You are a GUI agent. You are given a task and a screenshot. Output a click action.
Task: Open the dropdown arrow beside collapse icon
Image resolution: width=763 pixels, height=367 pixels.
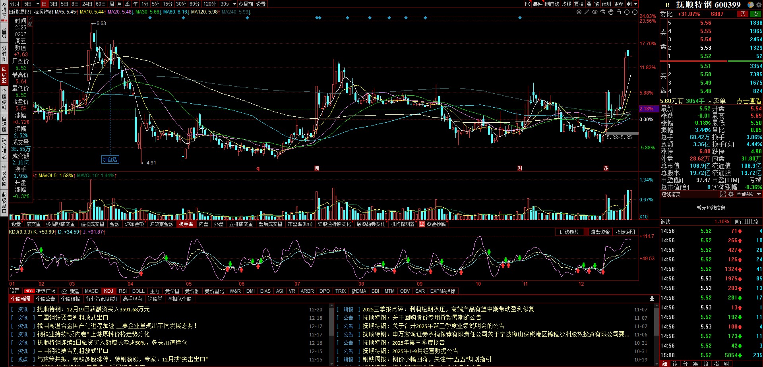(635, 4)
